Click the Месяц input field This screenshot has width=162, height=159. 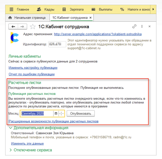click(37, 114)
